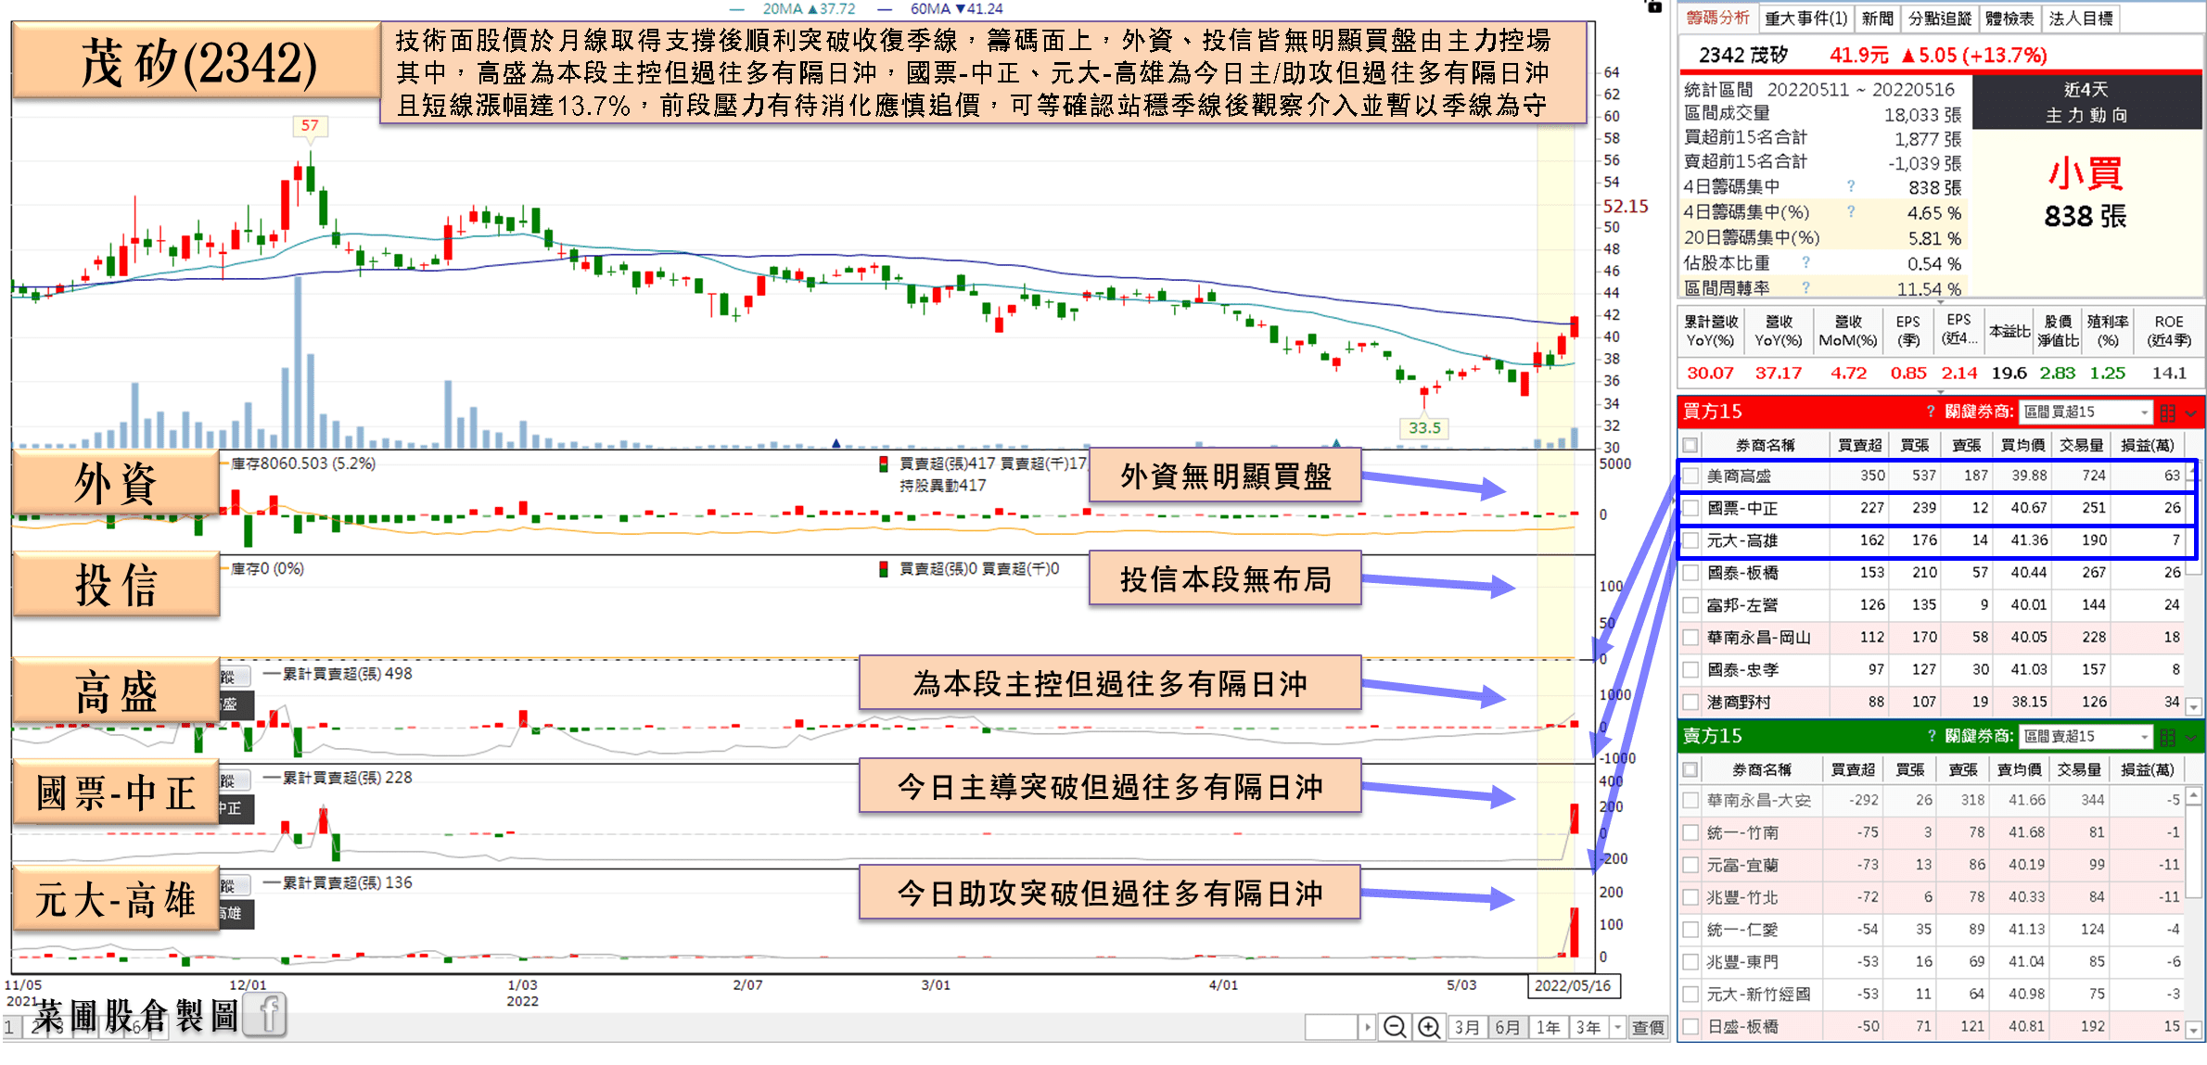Viewport: 2207px width, 1065px height.
Task: Open the period dropdown arrow after 3年
Action: (x=1618, y=1027)
